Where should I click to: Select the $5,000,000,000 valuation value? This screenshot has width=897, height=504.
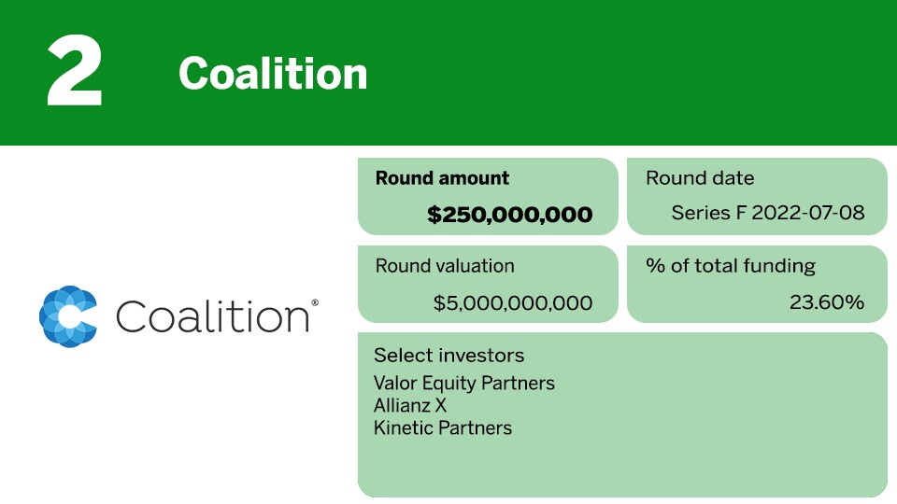point(513,302)
